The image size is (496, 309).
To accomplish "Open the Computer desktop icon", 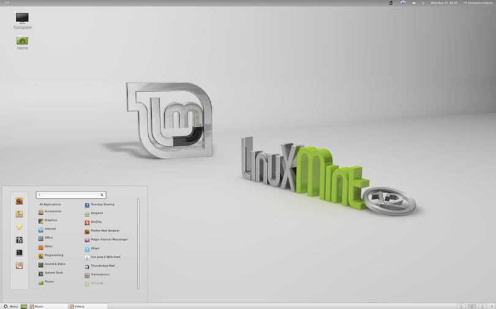I will tap(22, 21).
